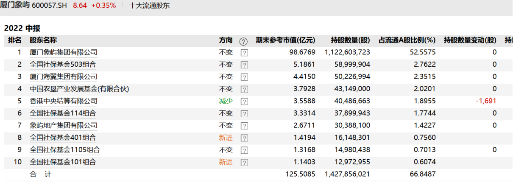Click the percentage cell 2.3515

coord(424,76)
